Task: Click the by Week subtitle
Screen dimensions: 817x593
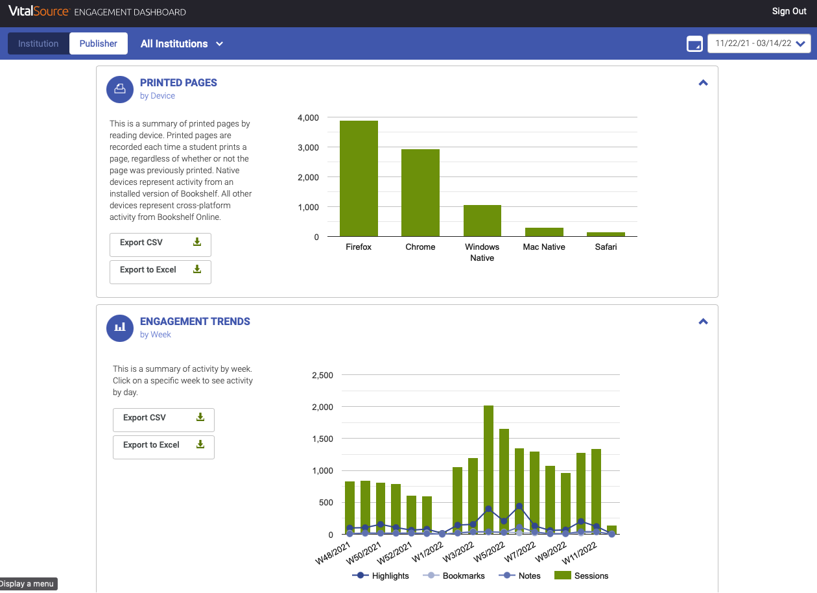Action: (156, 334)
